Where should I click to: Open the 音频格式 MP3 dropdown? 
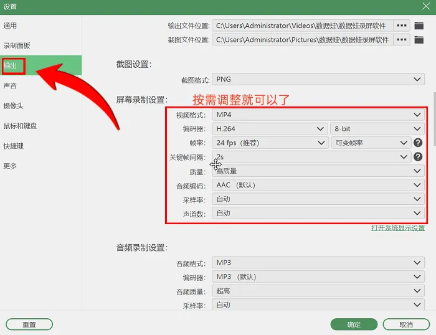click(318, 263)
